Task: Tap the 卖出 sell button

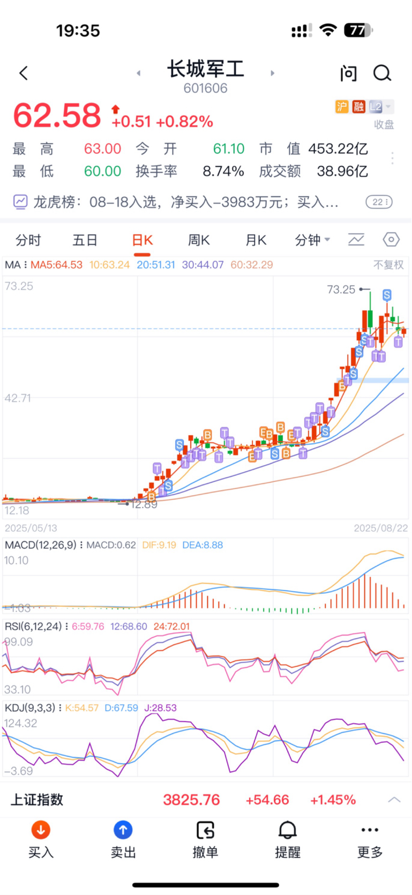Action: (123, 840)
